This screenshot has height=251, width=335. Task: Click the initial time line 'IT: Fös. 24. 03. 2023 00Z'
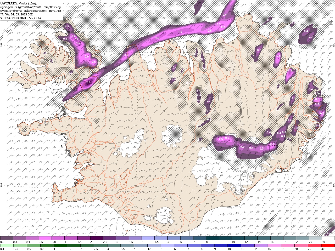16,14
